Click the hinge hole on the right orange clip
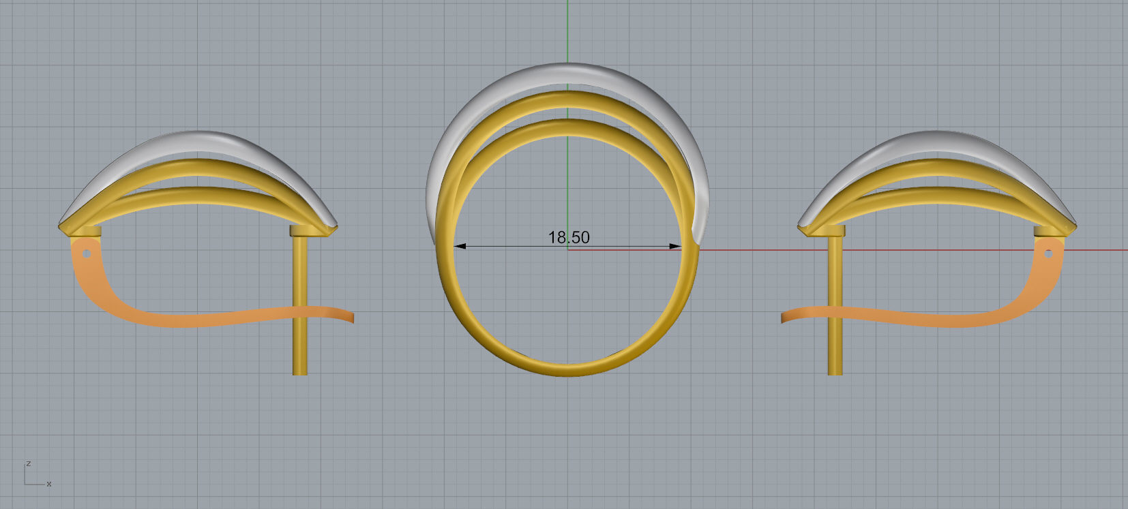Image resolution: width=1128 pixels, height=509 pixels. pyautogui.click(x=1049, y=254)
